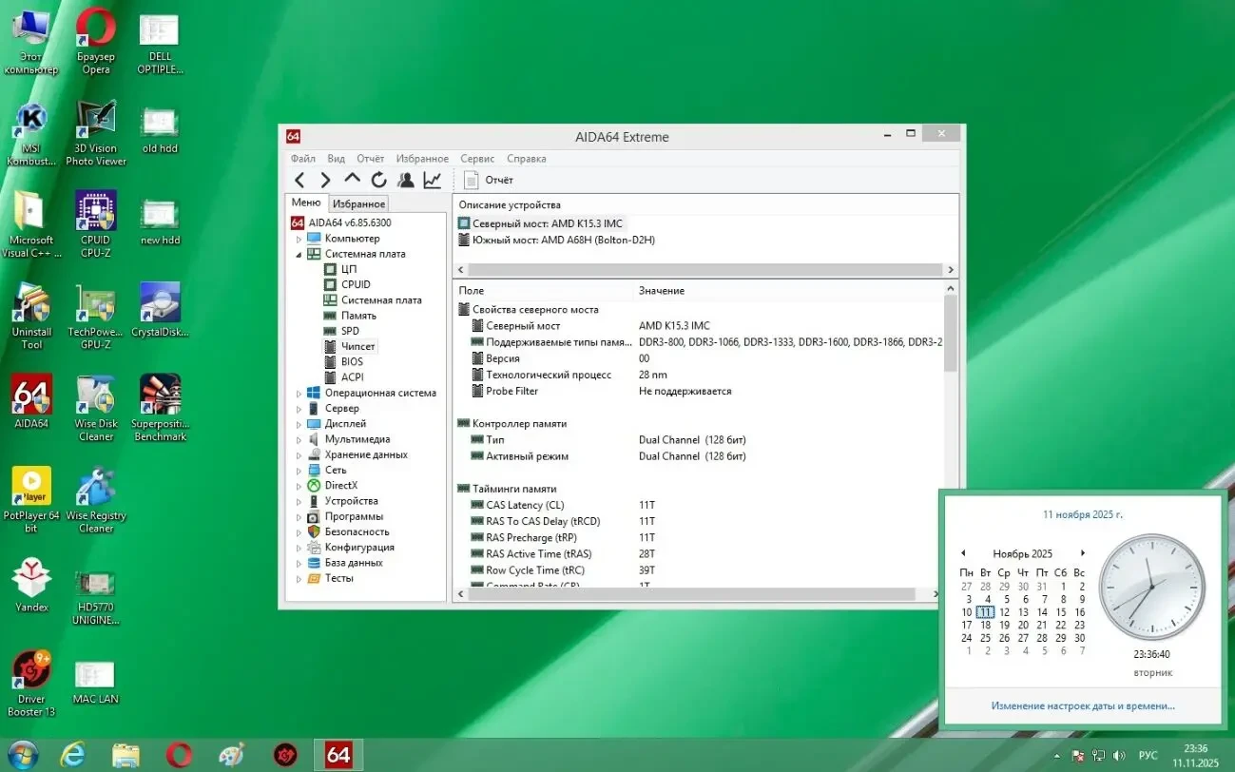1235x772 pixels.
Task: Click the Значение column header
Action: point(662,290)
